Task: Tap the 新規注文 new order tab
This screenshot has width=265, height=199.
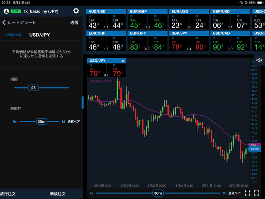Action: [x=58, y=194]
